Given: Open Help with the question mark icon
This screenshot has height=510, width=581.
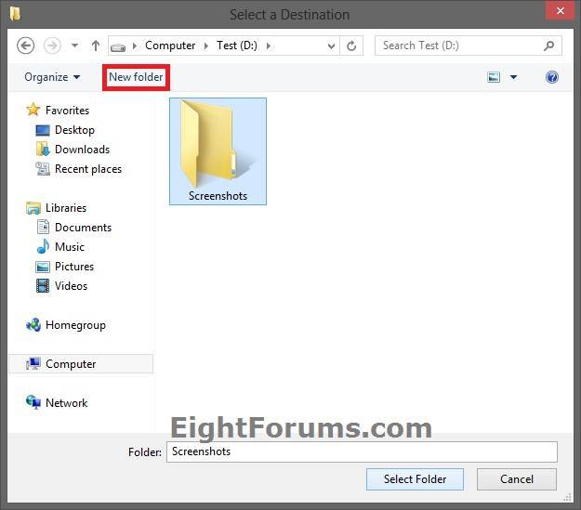Looking at the screenshot, I should [552, 77].
